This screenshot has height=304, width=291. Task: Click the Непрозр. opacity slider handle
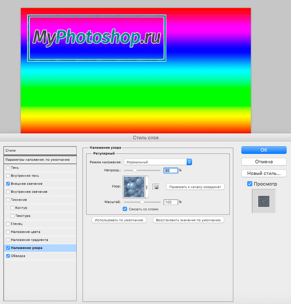[135, 170]
